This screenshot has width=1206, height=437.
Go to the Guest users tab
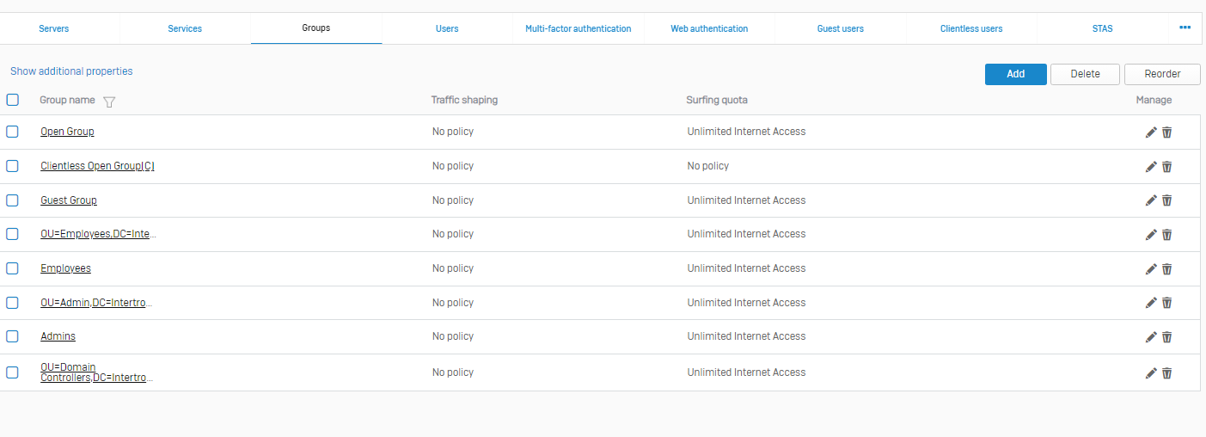841,28
